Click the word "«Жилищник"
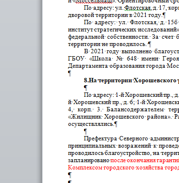Viewport: 179px width, 183px height. coord(85,117)
